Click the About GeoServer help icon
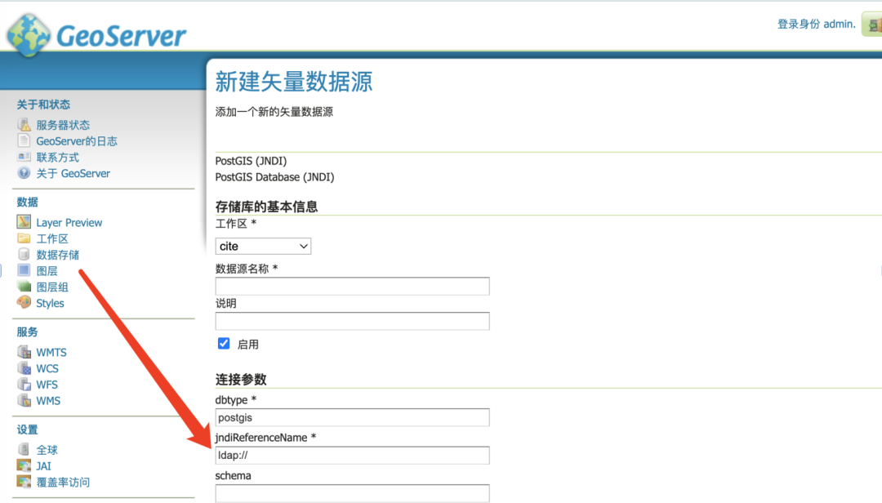The width and height of the screenshot is (882, 503). (x=24, y=173)
